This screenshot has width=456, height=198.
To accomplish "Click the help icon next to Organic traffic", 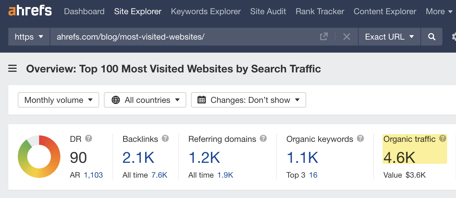I will tap(442, 138).
